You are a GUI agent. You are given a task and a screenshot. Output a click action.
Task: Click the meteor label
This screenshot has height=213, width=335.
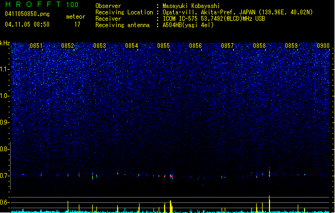[x=76, y=17]
